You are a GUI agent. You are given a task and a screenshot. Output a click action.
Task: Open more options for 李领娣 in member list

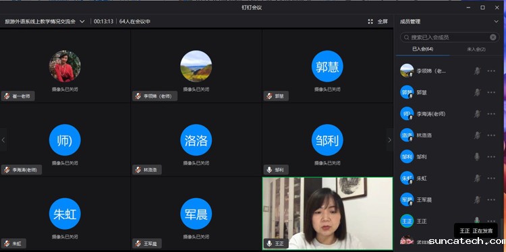[x=491, y=71]
